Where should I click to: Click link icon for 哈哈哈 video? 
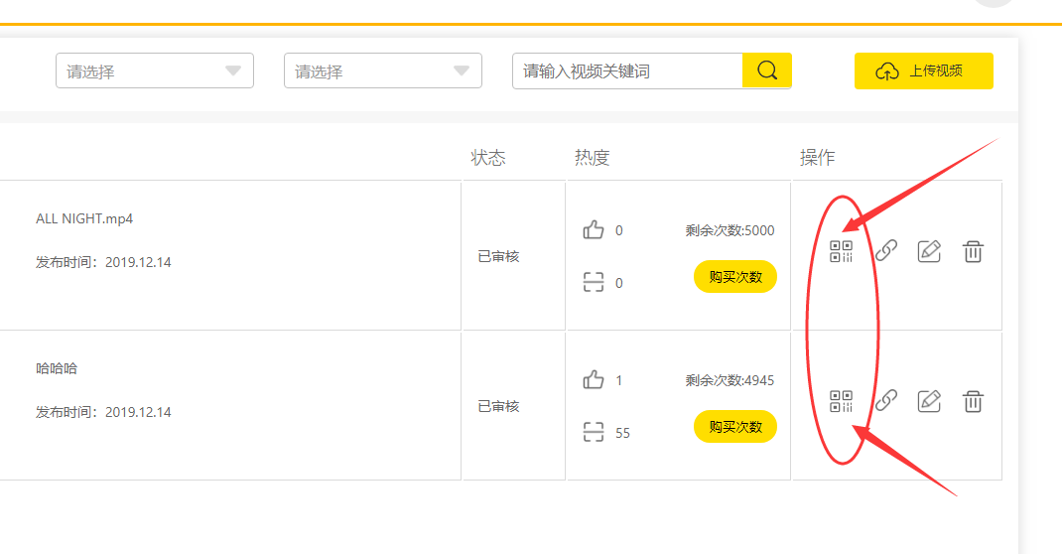886,401
